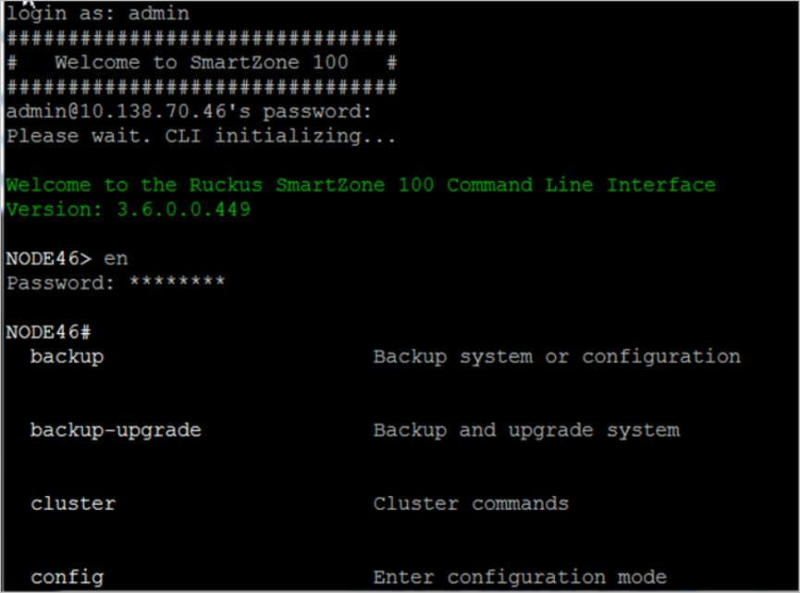Click the 'Backup system or configuration' description

[557, 356]
